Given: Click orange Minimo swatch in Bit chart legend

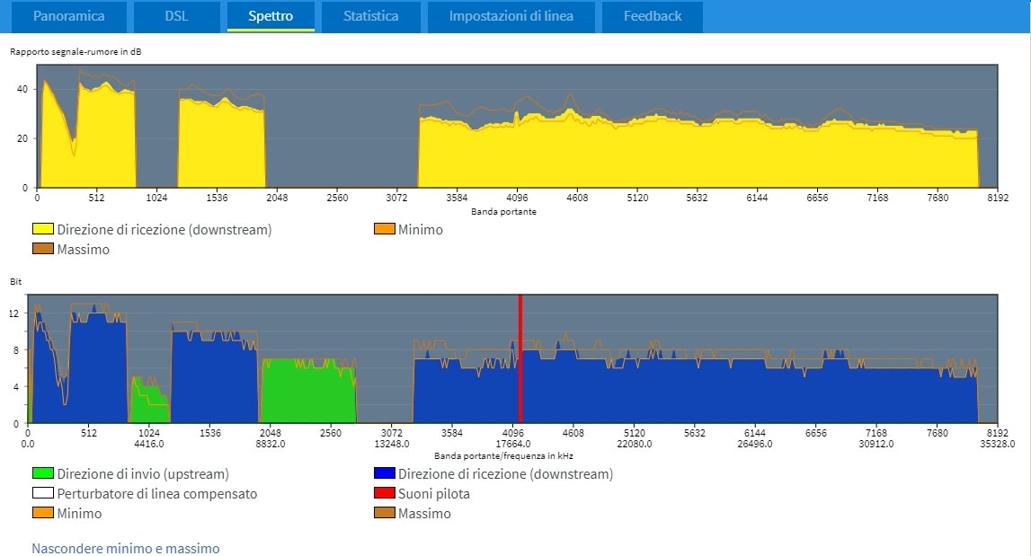Looking at the screenshot, I should pos(42,514).
